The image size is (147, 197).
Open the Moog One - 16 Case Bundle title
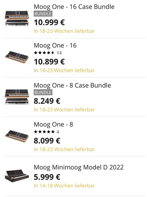(74, 7)
